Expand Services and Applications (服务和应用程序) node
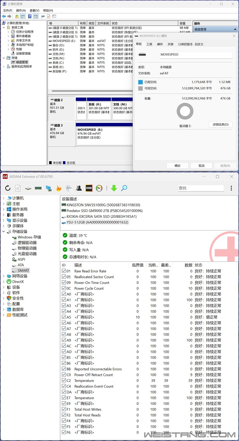Viewport: 239px width, 441px height. coord(4,67)
